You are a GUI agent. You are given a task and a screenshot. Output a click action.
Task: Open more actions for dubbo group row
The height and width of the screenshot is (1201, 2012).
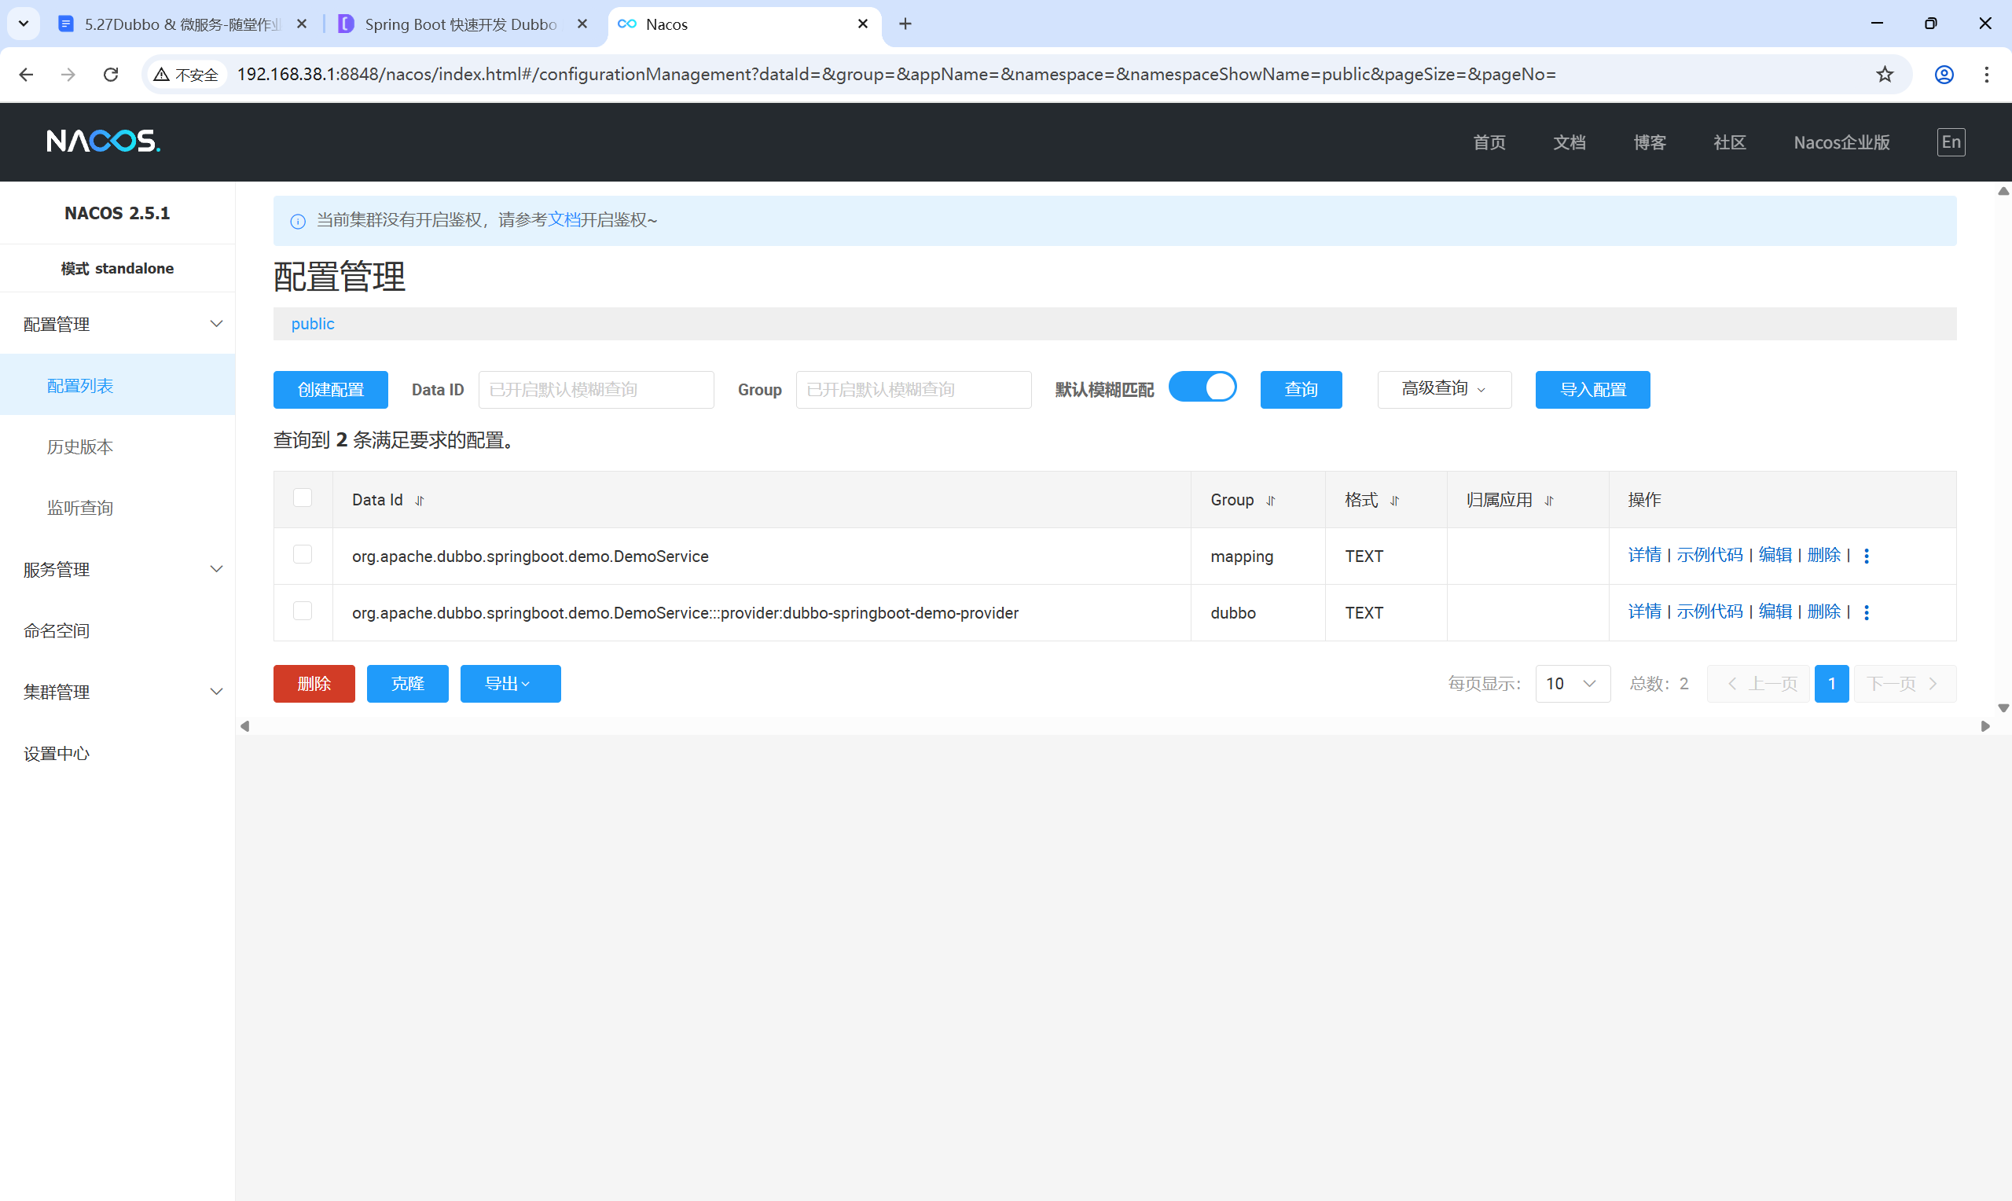click(x=1867, y=612)
